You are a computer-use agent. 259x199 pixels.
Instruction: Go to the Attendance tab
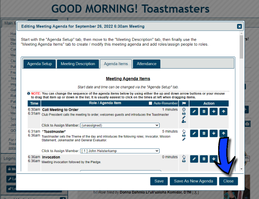146,64
